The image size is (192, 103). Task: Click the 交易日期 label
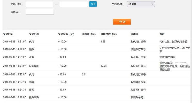(16, 4)
